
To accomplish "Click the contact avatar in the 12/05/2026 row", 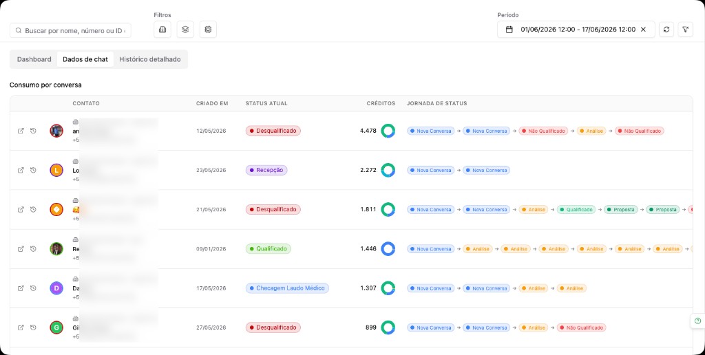I will 56,131.
